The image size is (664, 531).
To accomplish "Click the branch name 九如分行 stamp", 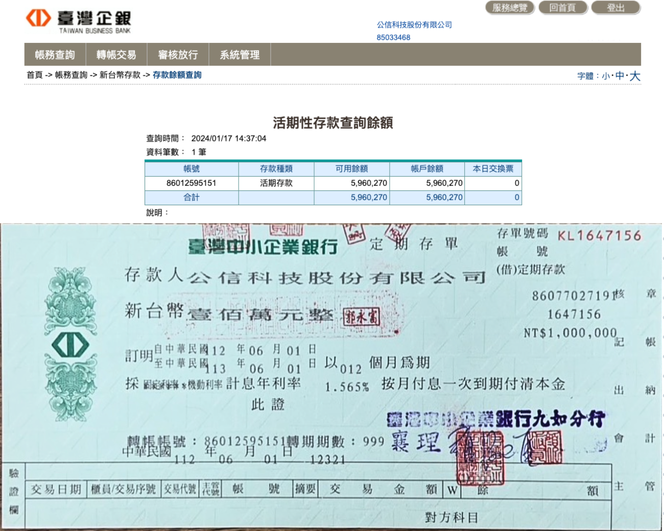I will click(568, 419).
